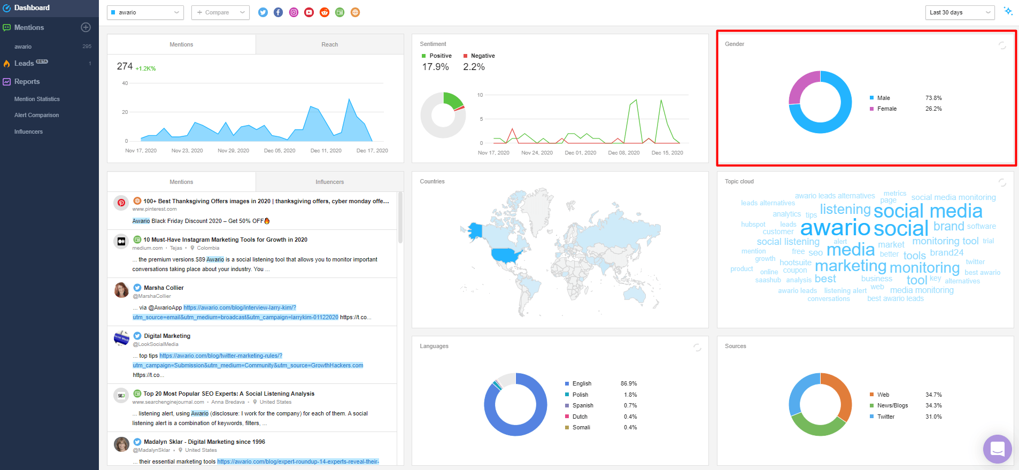Click the Gender widget refresh spinner
The width and height of the screenshot is (1019, 470).
pos(1002,45)
